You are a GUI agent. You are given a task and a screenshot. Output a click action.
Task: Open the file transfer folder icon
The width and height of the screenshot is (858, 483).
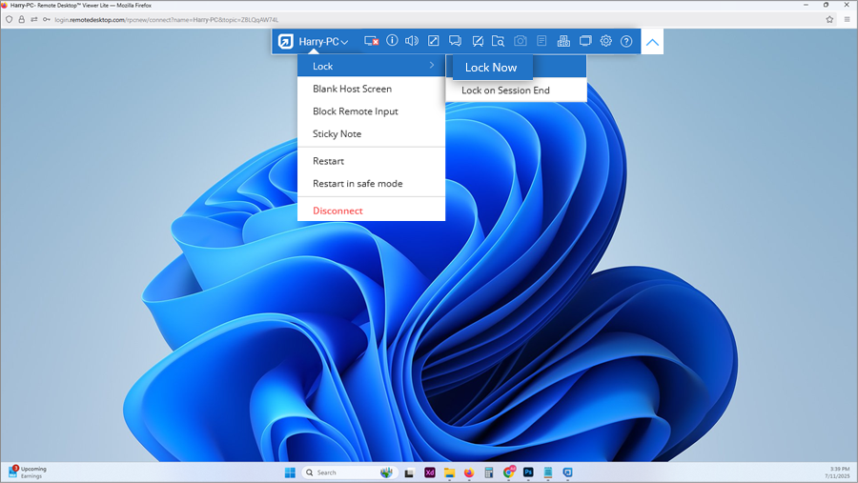[498, 41]
